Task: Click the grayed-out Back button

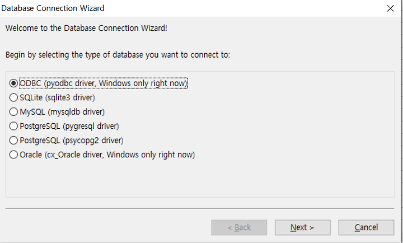Action: click(x=239, y=227)
